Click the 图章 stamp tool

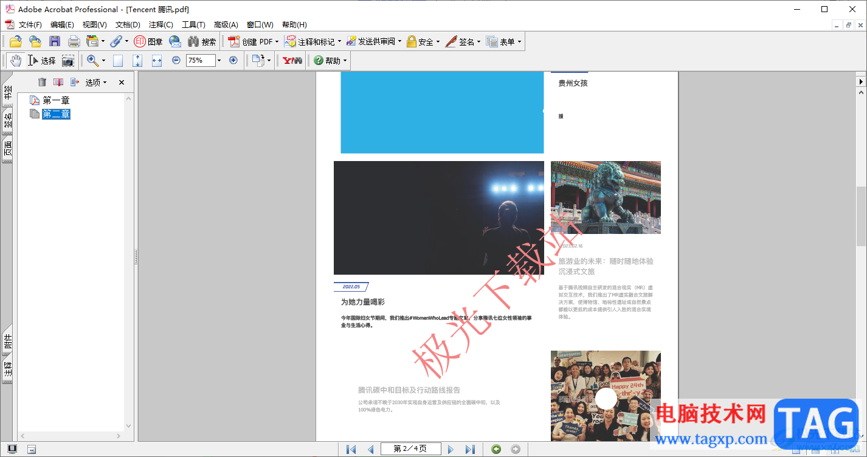coord(148,41)
